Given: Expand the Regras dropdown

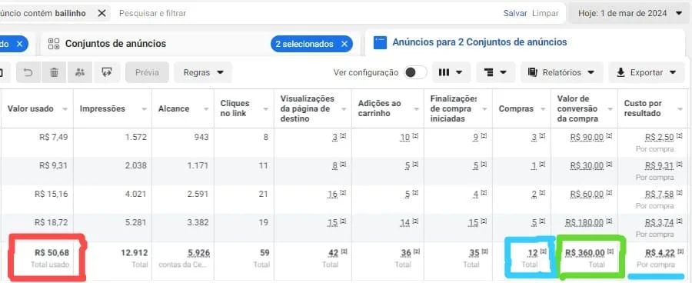Looking at the screenshot, I should pos(202,72).
